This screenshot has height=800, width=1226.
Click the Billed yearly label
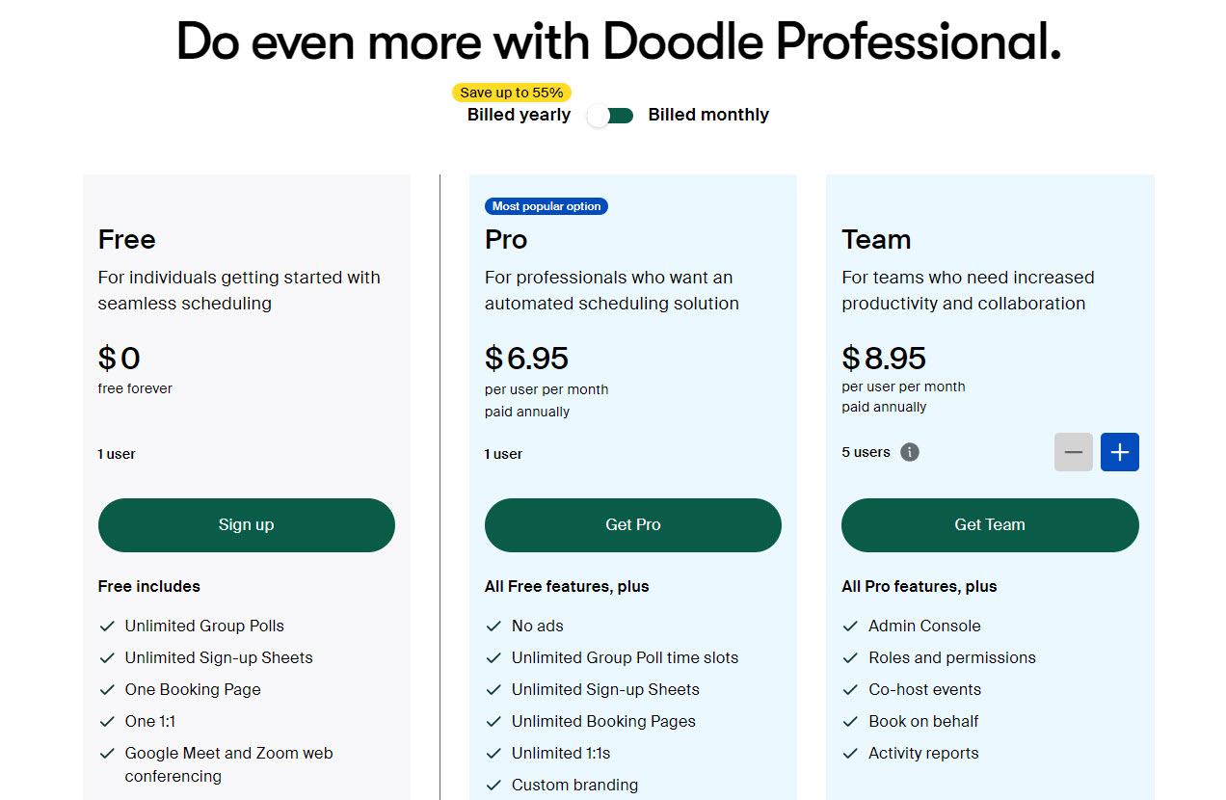pos(518,114)
